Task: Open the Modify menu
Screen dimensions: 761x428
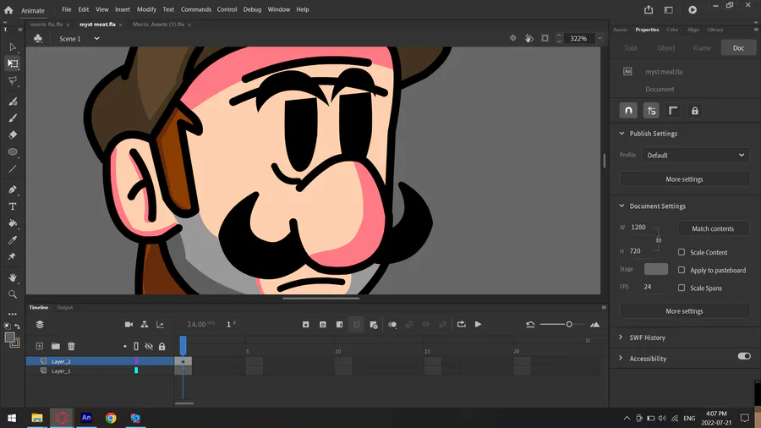Action: (x=146, y=9)
